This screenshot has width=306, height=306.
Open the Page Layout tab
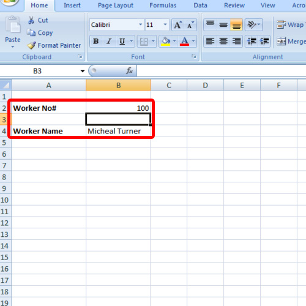point(116,6)
